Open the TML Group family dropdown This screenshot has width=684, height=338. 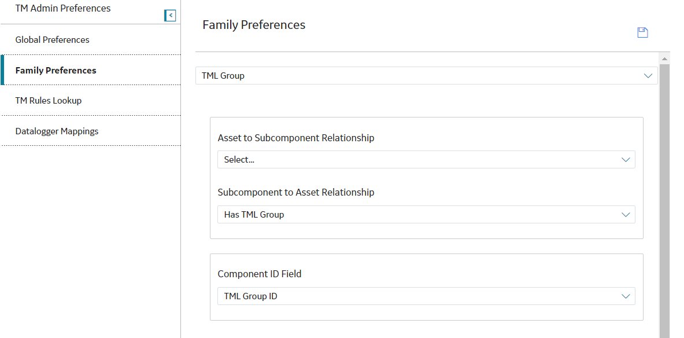coord(426,76)
